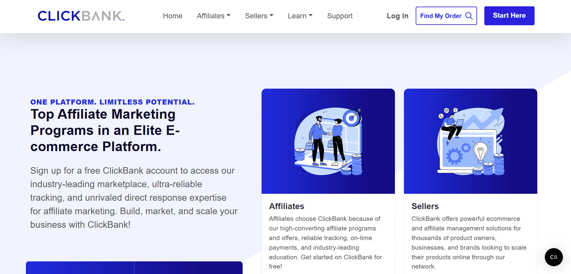Click the Find My Order button
Screen dimensions: 571x274
446,16
